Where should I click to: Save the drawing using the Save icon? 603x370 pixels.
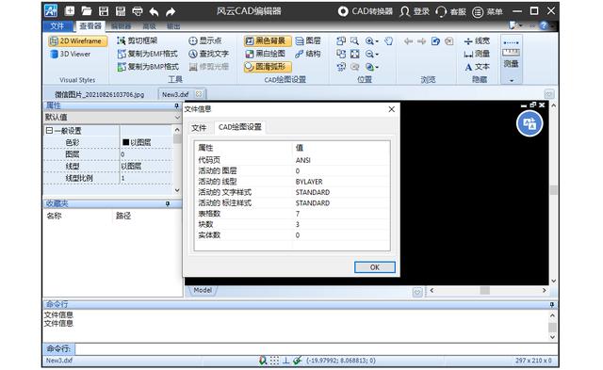(104, 11)
